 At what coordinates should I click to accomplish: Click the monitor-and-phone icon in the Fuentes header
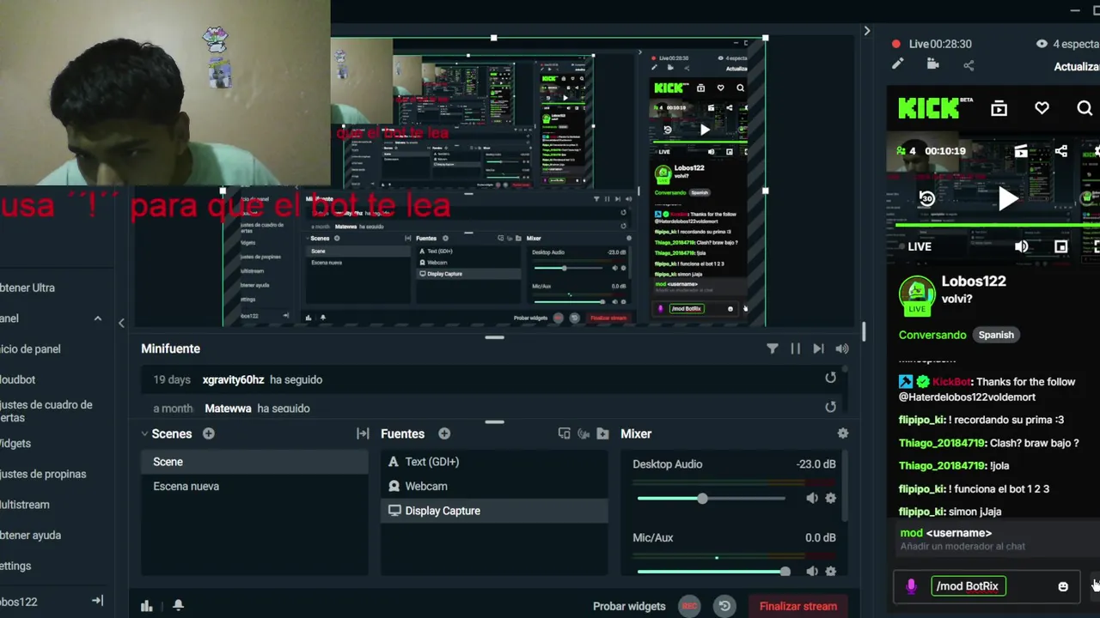564,434
